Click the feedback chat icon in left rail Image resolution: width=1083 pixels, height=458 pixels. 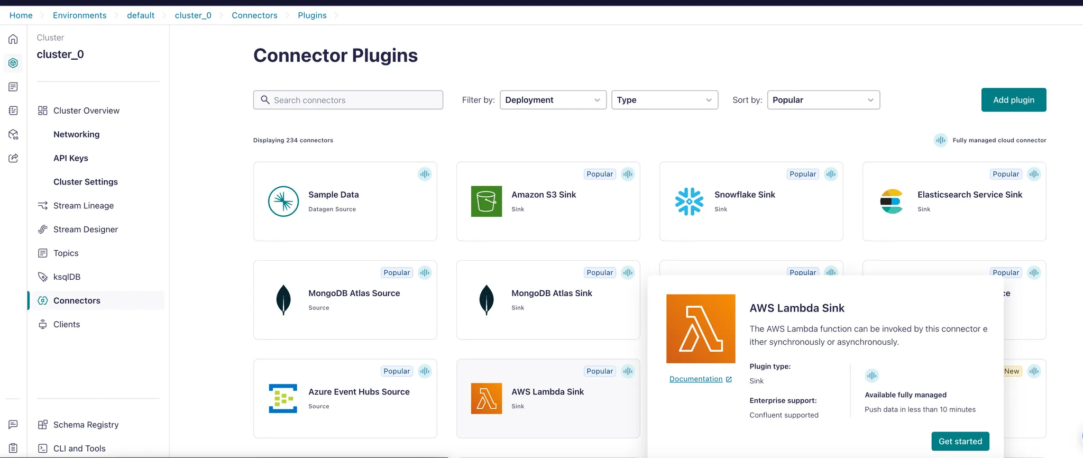click(13, 425)
